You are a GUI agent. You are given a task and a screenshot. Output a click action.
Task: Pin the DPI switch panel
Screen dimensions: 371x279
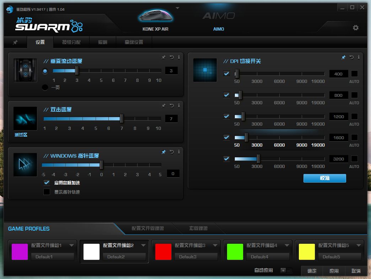343,57
